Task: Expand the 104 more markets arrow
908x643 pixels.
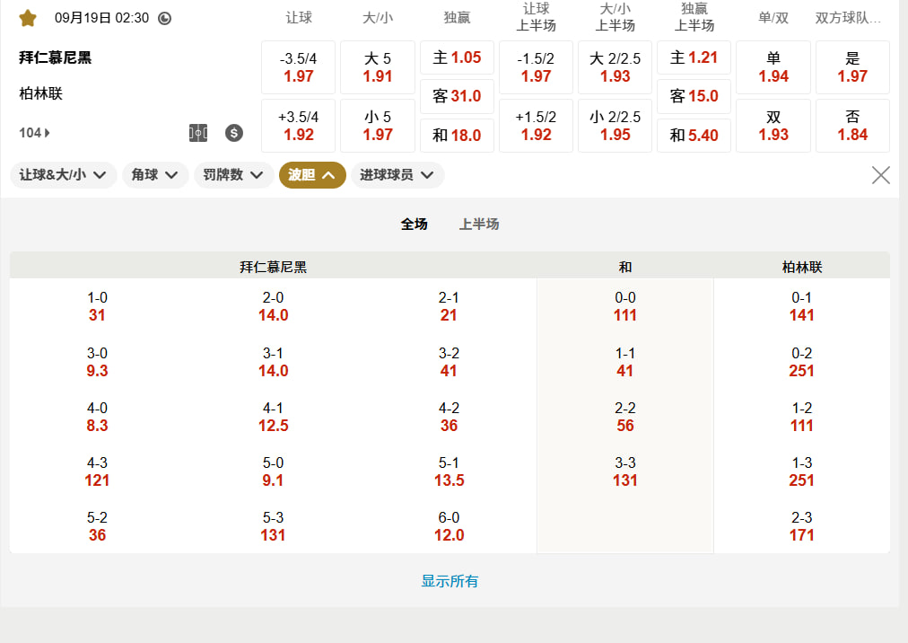Action: 35,133
